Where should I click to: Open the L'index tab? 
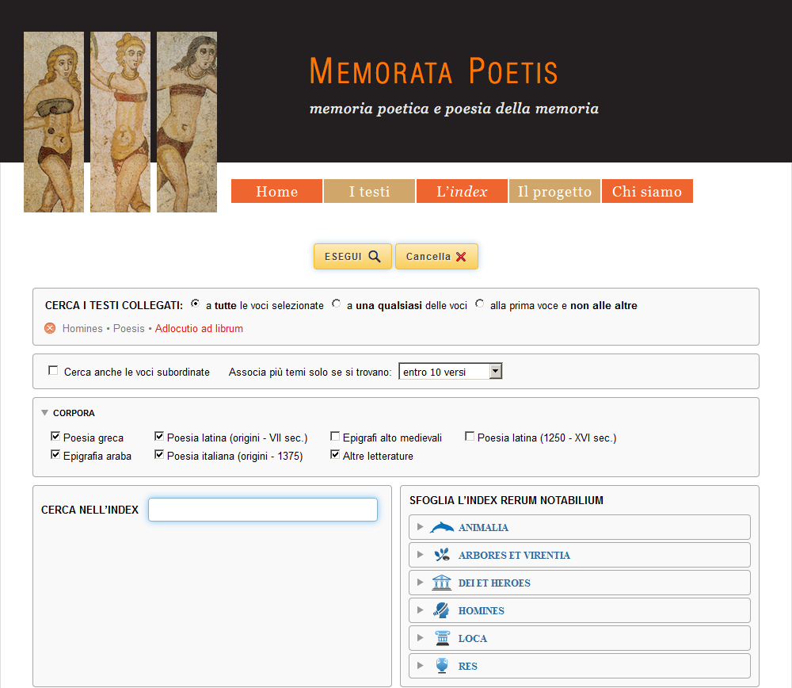click(x=462, y=191)
